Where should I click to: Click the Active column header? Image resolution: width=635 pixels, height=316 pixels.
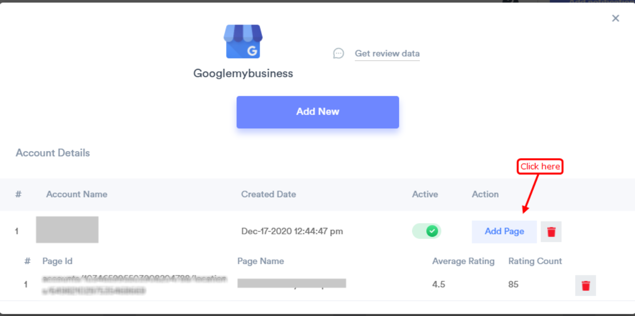(x=425, y=194)
